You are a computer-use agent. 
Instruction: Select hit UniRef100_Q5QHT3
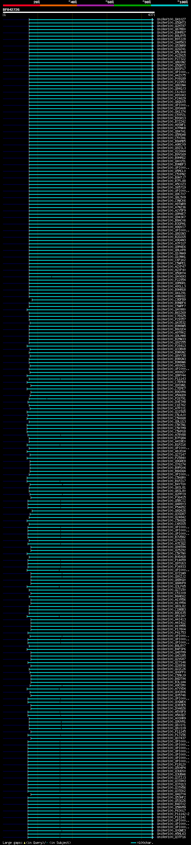click(171, 23)
